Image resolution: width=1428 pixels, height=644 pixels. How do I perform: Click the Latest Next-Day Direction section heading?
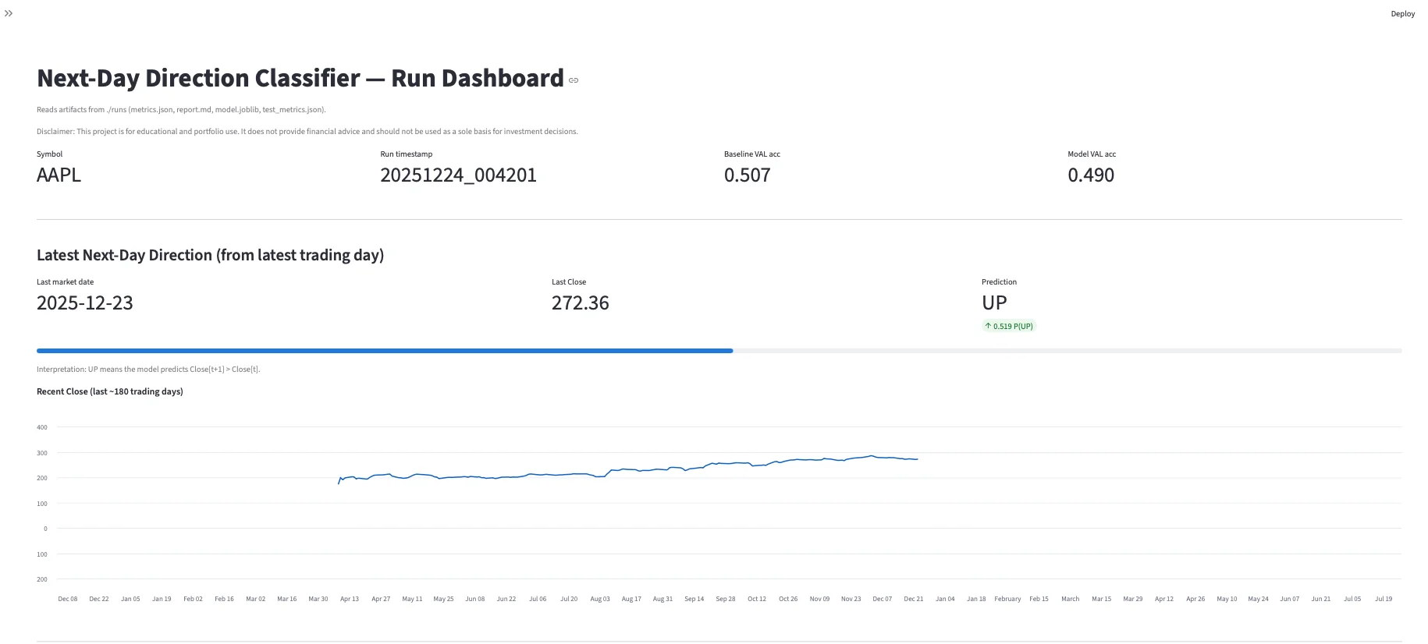[x=210, y=256]
